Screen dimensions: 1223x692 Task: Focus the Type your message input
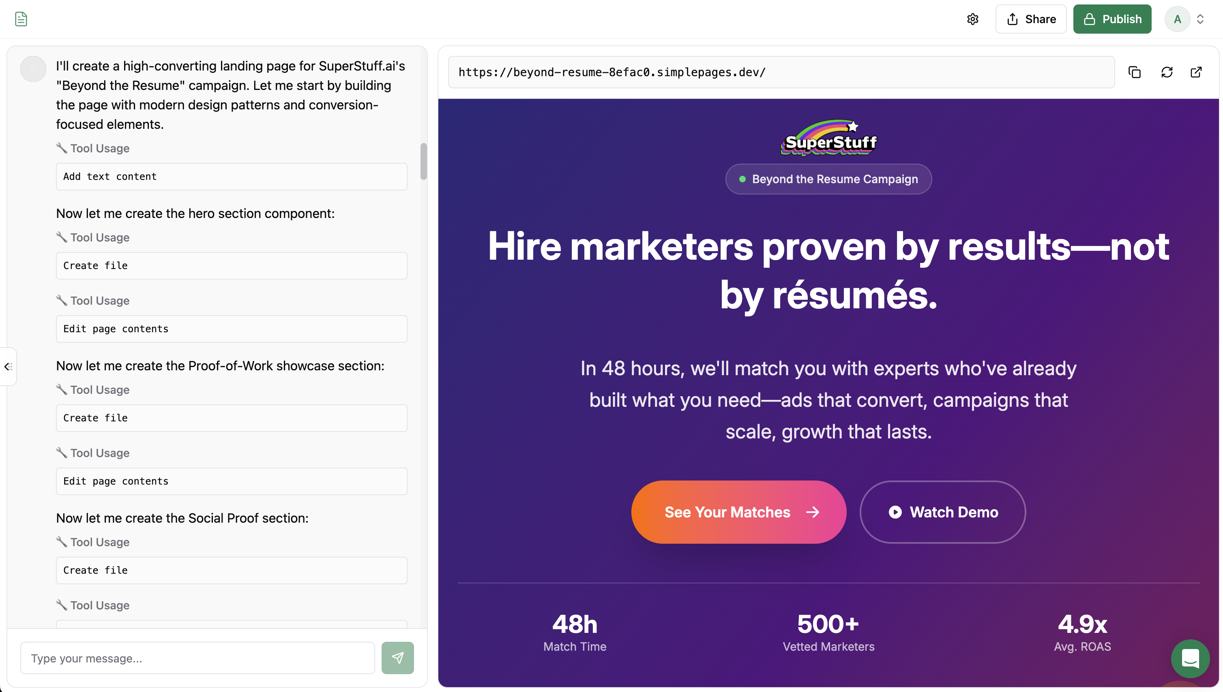click(197, 658)
